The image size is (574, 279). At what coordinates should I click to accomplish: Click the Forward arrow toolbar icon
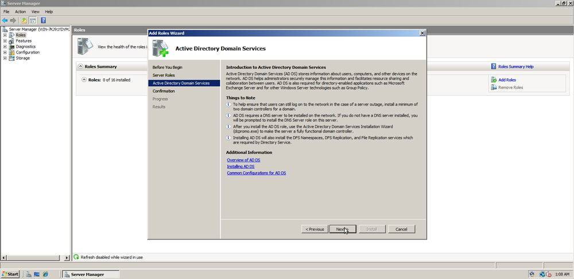(13, 21)
